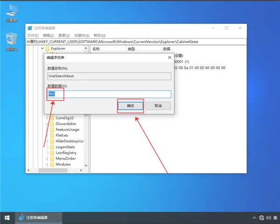Show hidden system tray icons
The image size is (280, 224).
coord(254,218)
